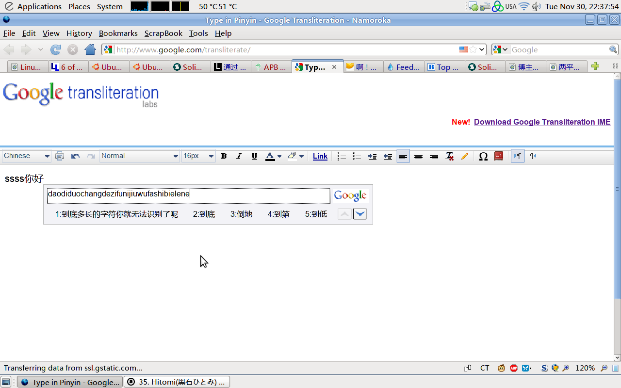Open the Tools menu
Image resolution: width=621 pixels, height=388 pixels.
(x=198, y=33)
